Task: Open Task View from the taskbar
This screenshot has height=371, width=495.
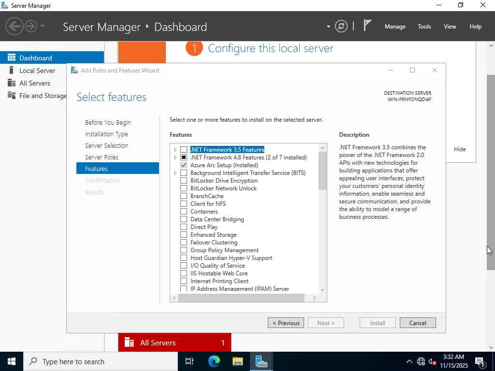Action: (189, 361)
